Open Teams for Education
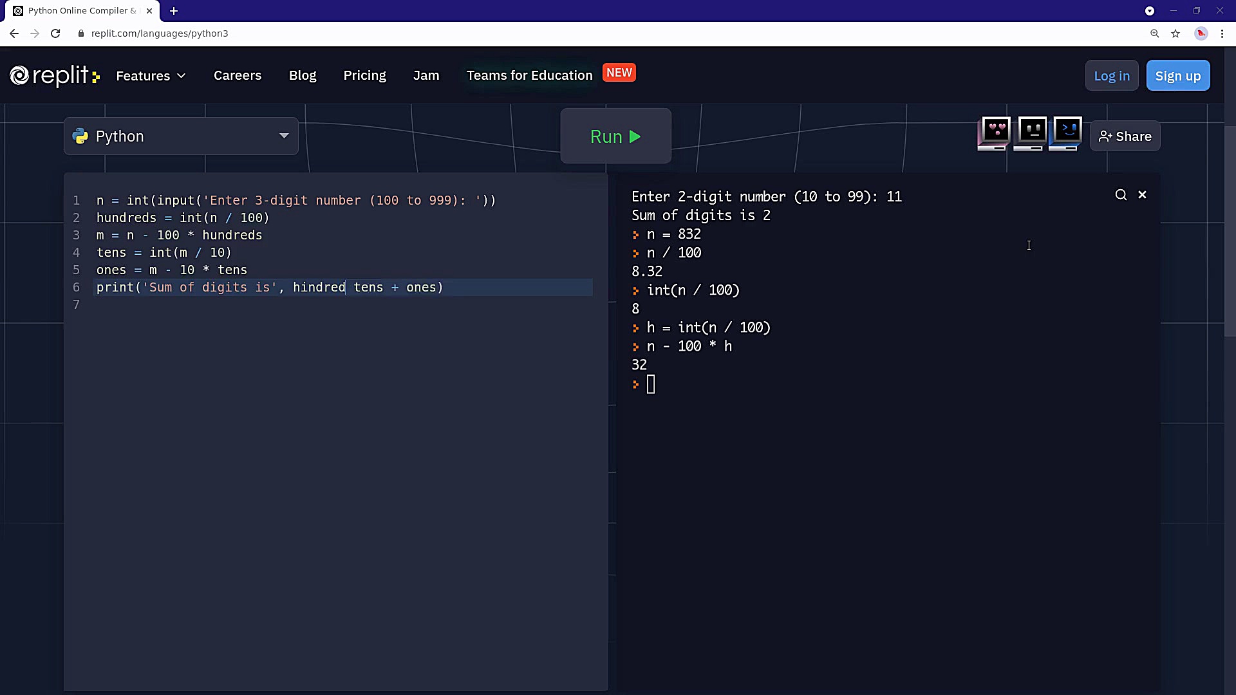The width and height of the screenshot is (1236, 695). click(x=529, y=75)
